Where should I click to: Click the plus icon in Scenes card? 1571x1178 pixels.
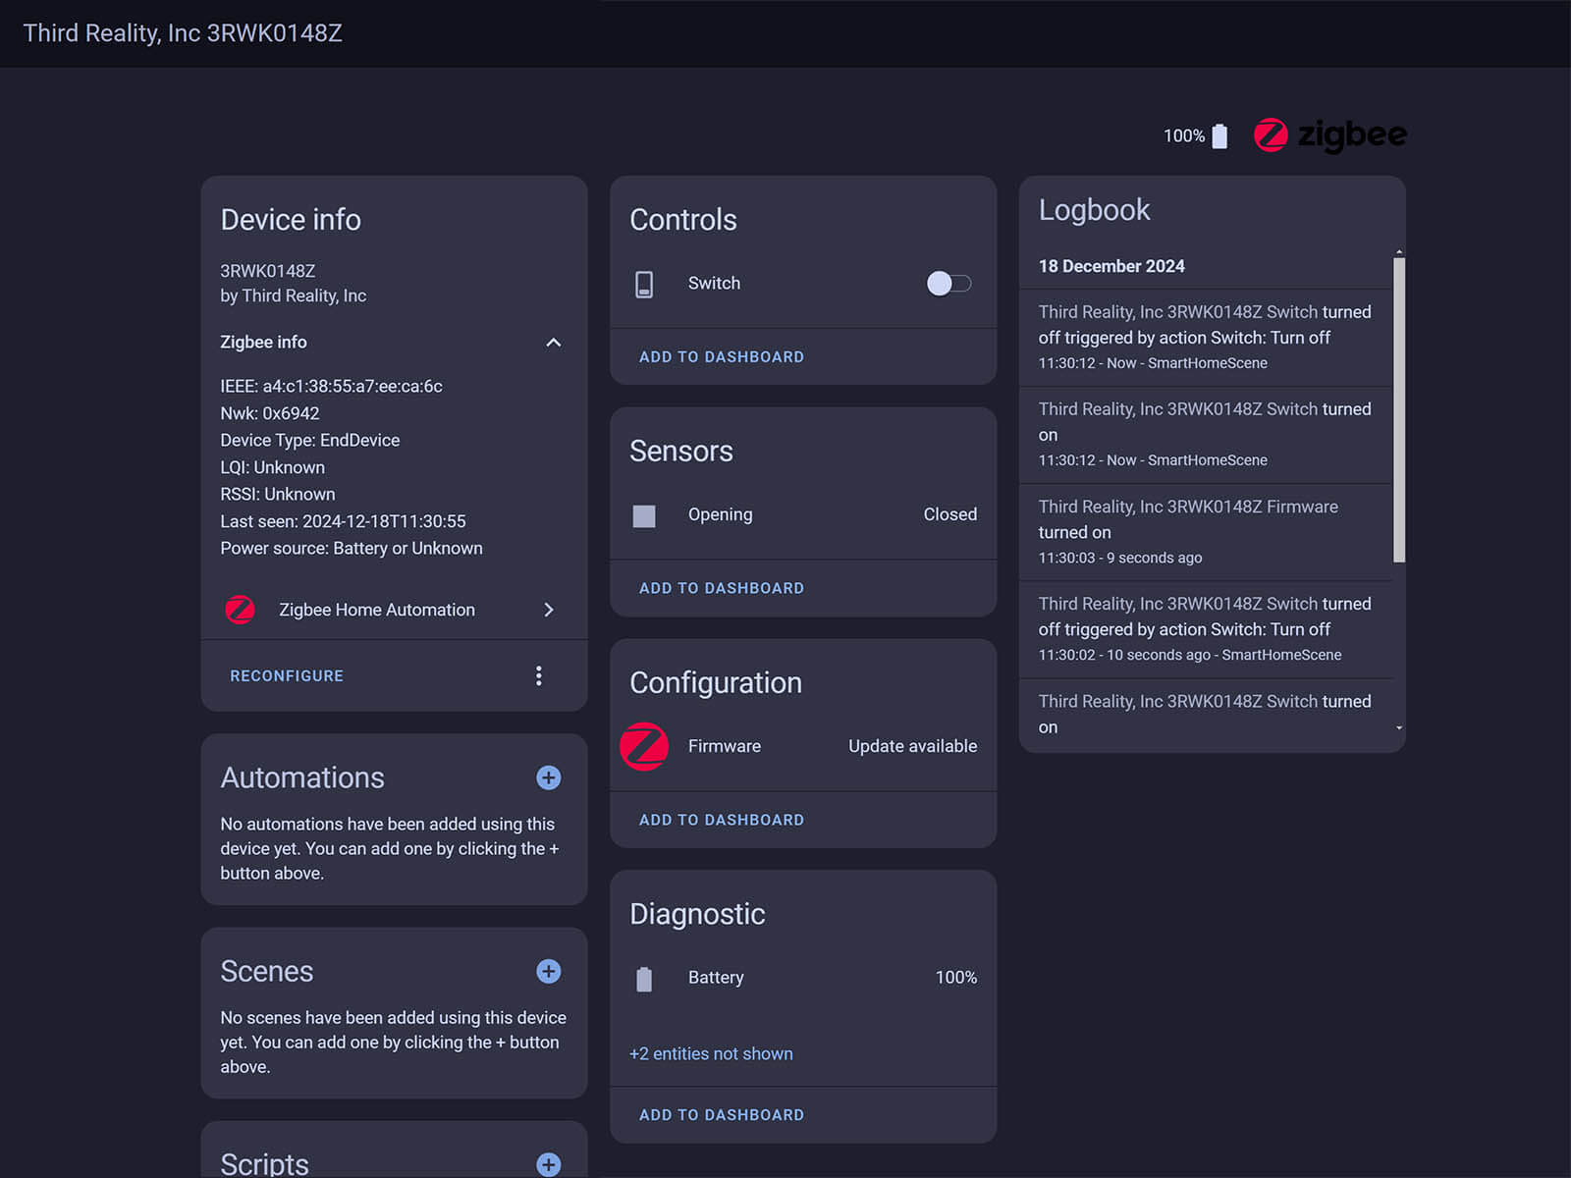(548, 971)
